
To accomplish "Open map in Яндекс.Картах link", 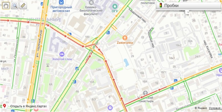I will tap(29, 106).
